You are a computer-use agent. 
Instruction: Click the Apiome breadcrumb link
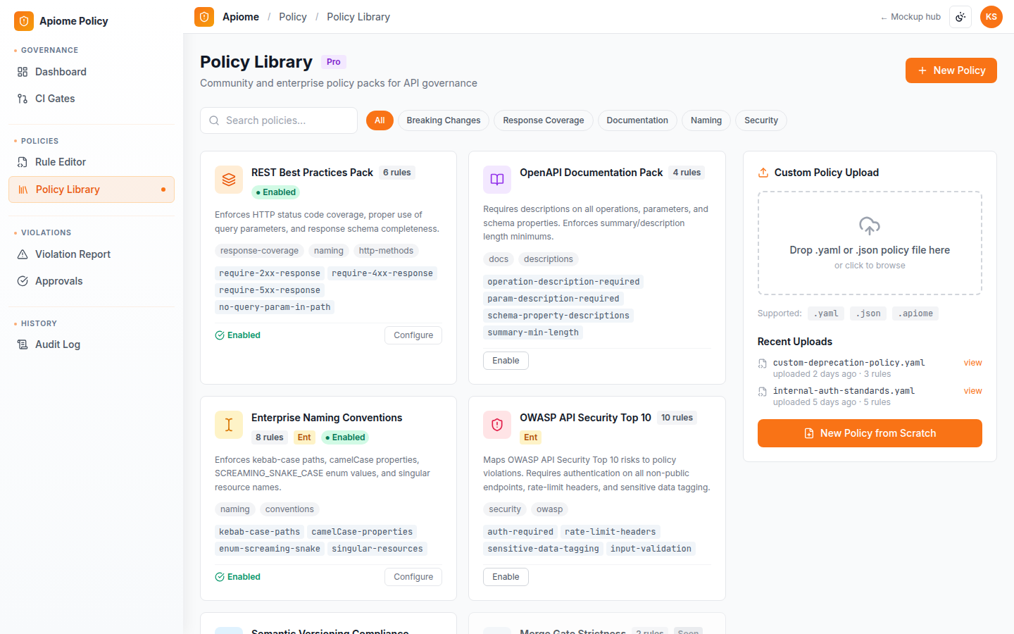click(241, 17)
